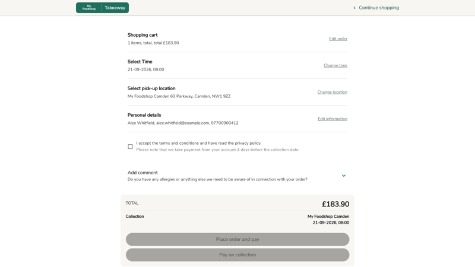475x267 pixels.
Task: Click the allergies question text under Add comment
Action: click(217, 179)
